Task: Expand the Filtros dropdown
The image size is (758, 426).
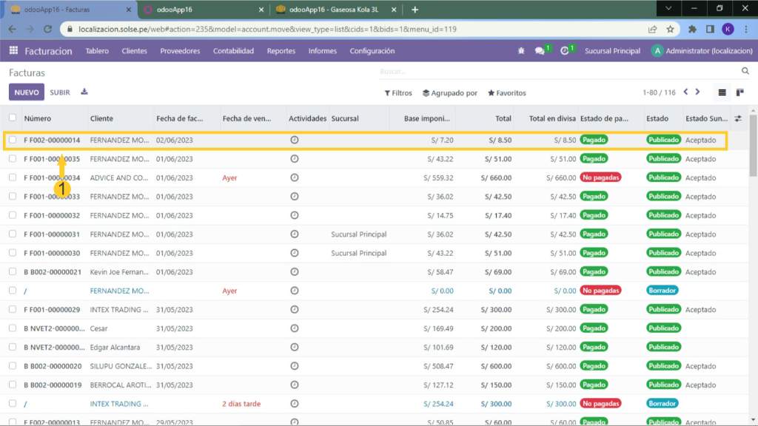Action: pos(398,93)
